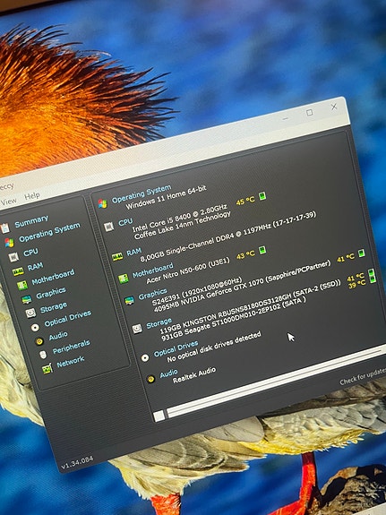Click the left scroll arrow of scrollbar

[x=159, y=416]
